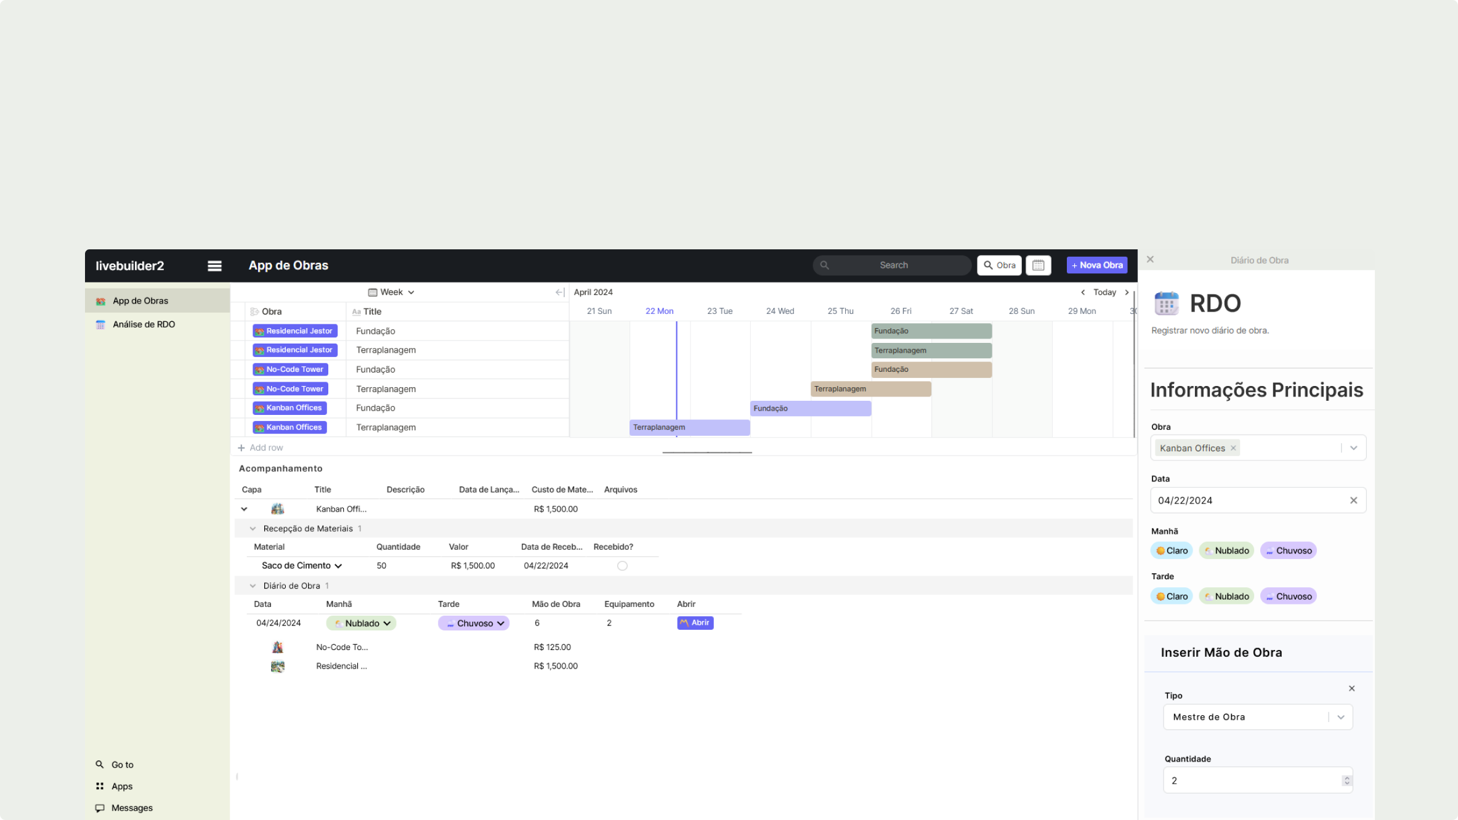Clear the Data field date value
This screenshot has height=820, width=1458.
(1353, 500)
